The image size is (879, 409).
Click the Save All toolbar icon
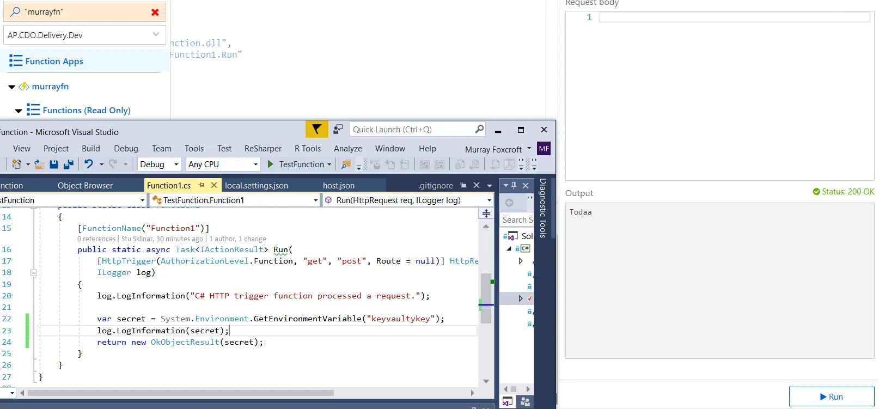tap(69, 164)
